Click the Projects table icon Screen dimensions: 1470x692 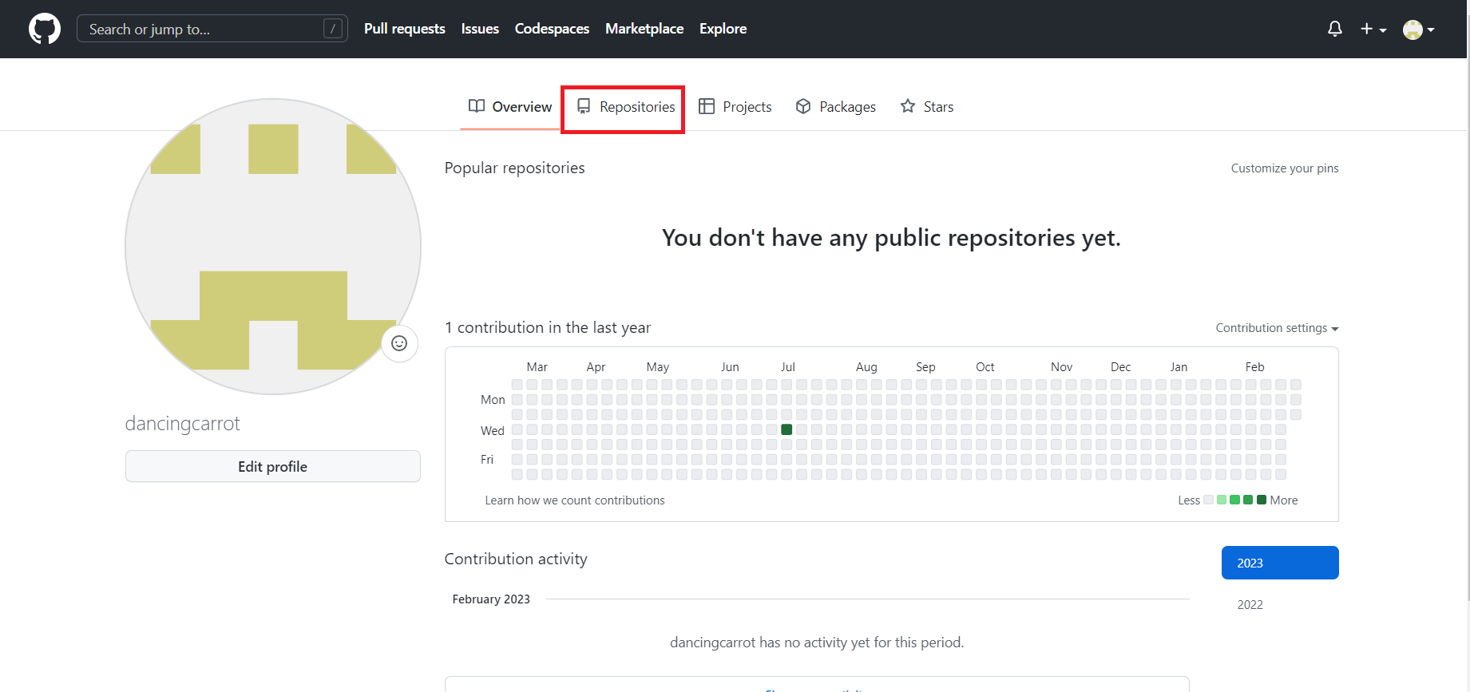pos(707,106)
